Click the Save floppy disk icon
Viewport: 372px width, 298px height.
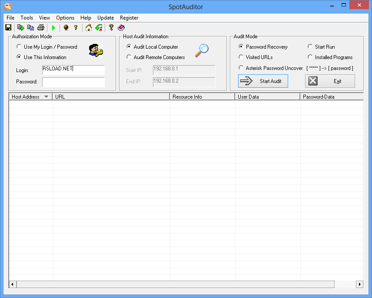point(8,28)
